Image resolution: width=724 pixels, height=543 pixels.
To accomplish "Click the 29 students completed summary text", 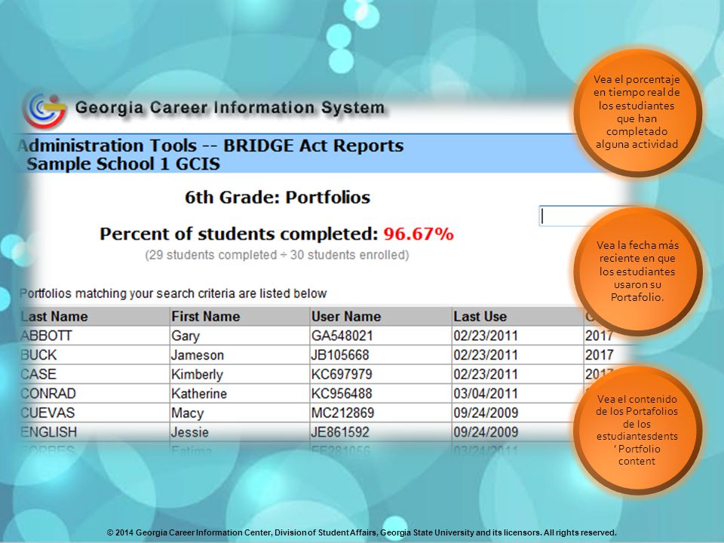I will point(277,255).
